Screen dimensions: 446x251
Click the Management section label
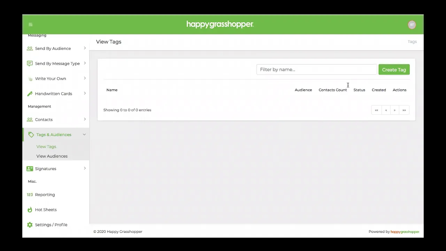coord(39,106)
